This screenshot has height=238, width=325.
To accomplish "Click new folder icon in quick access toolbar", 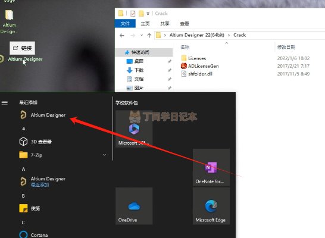I will pos(141,14).
